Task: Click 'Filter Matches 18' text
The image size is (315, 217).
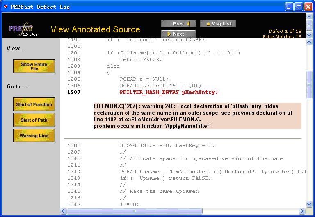Action: pos(282,36)
